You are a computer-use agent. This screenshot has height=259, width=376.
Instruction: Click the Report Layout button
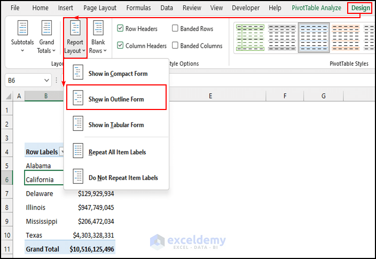pyautogui.click(x=75, y=37)
